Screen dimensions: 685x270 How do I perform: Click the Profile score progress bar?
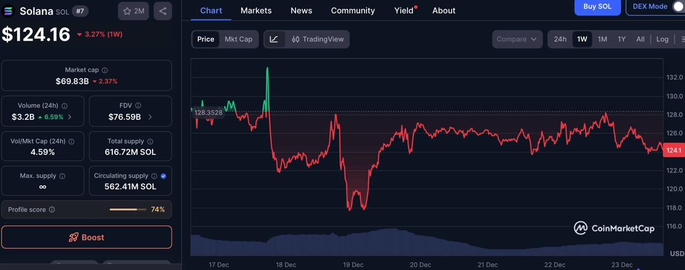click(x=128, y=209)
